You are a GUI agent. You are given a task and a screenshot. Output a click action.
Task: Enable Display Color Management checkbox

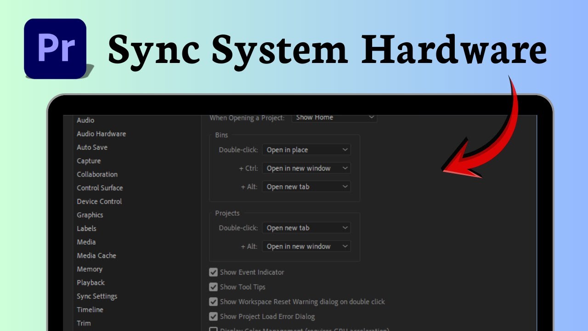213,329
